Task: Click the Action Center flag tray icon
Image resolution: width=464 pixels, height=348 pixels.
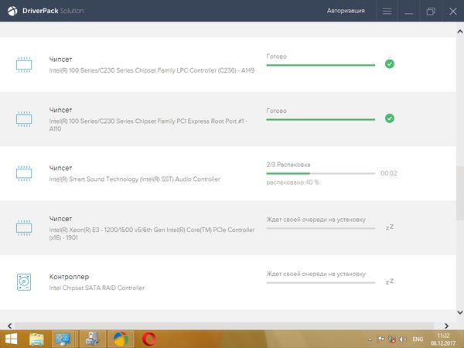Action: [x=380, y=339]
